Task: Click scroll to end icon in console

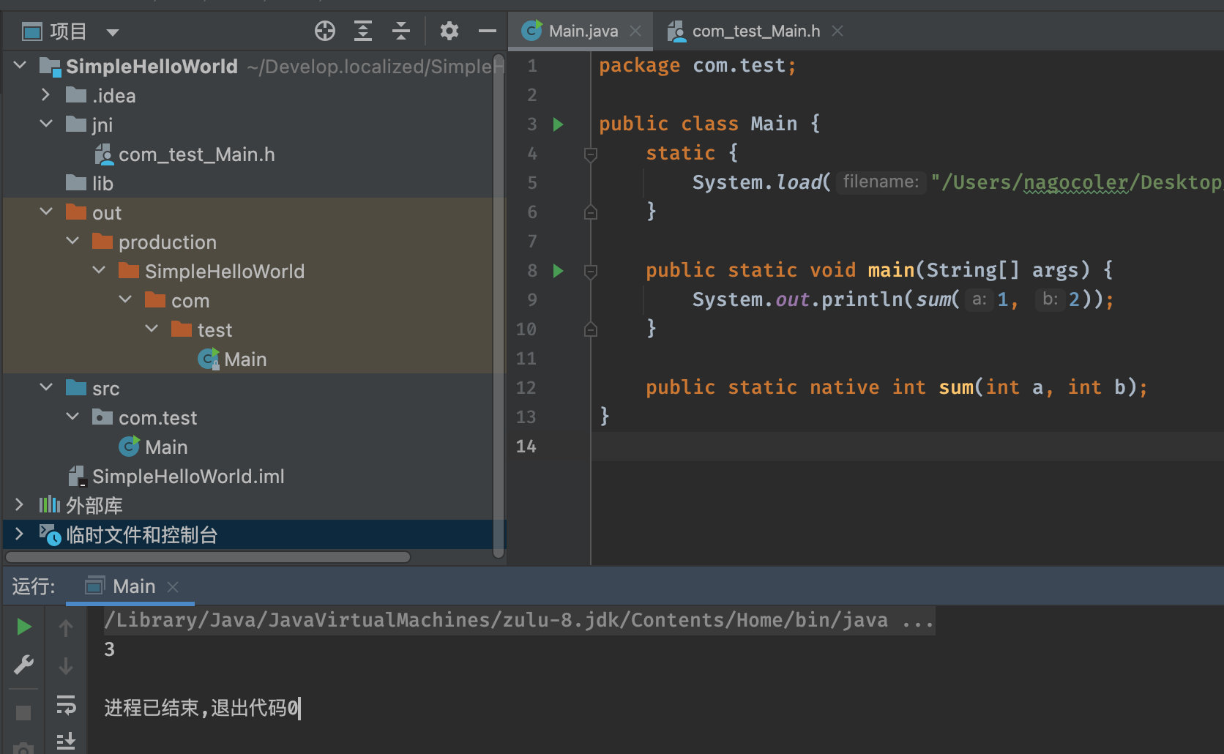Action: (66, 741)
